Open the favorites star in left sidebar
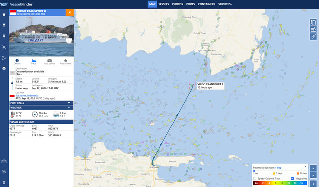 (x=4, y=14)
